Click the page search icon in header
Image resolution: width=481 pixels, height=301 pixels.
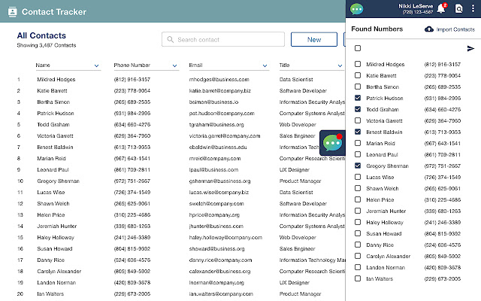point(459,9)
